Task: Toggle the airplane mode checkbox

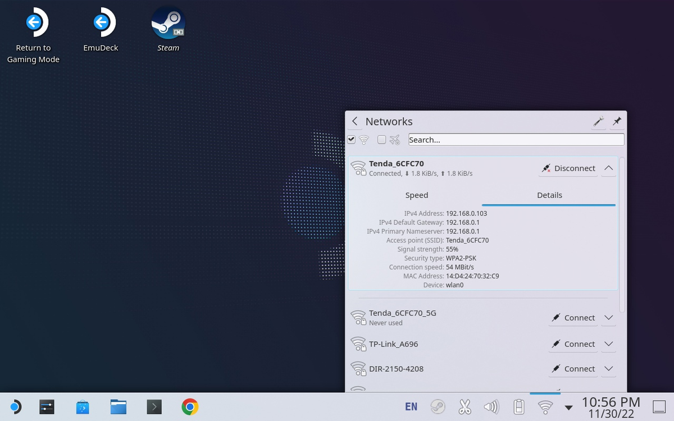Action: point(382,140)
